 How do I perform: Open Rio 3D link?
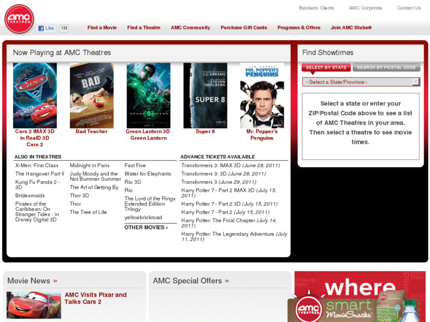coord(132,182)
